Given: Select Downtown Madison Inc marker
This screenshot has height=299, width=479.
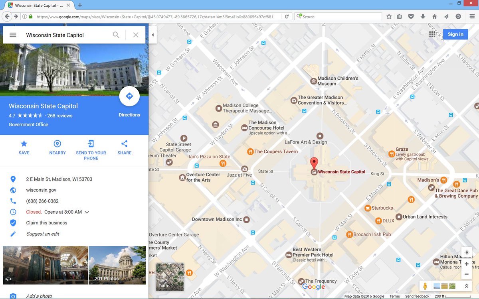Looking at the screenshot, I should pos(247,219).
